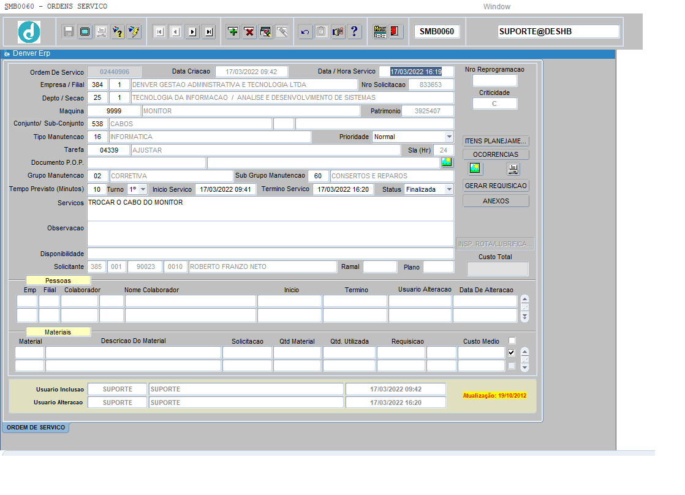Click the Data / Hora Servico field

click(416, 72)
